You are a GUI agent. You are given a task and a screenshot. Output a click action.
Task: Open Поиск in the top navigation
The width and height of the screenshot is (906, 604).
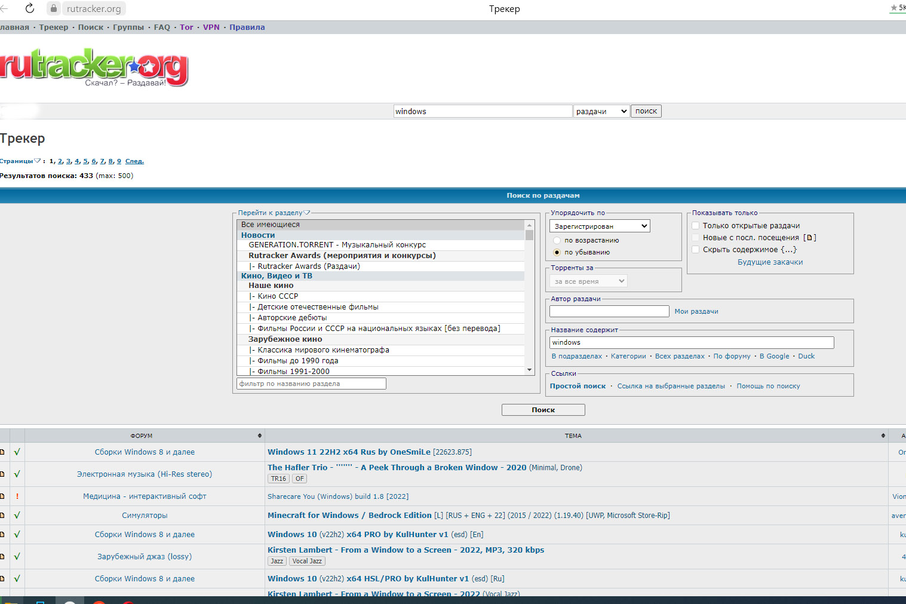[x=91, y=27]
